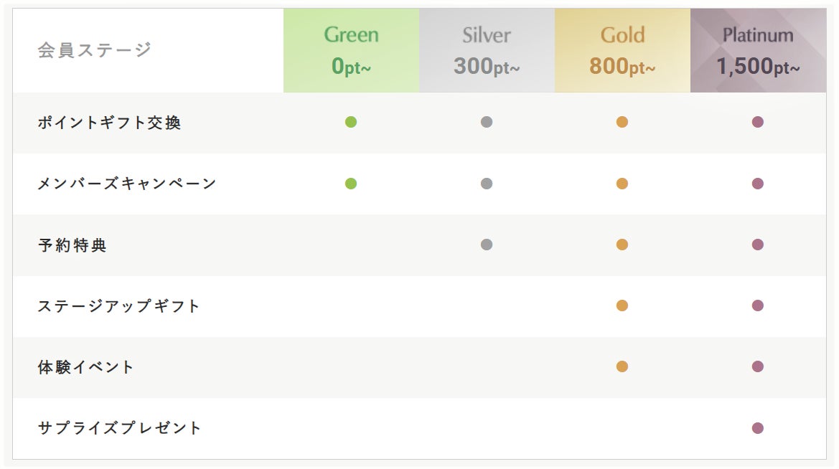Click the 予約特典 row label

[72, 245]
